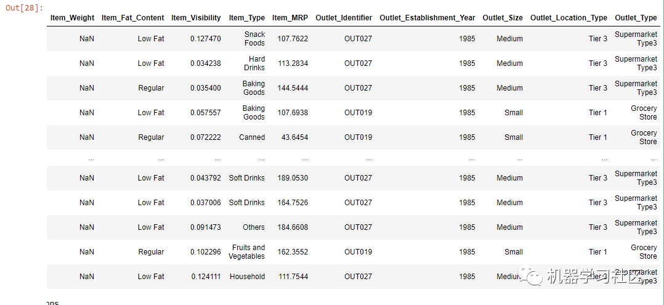Select the Item_Type column header
Image resolution: width=664 pixels, height=305 pixels.
[247, 18]
